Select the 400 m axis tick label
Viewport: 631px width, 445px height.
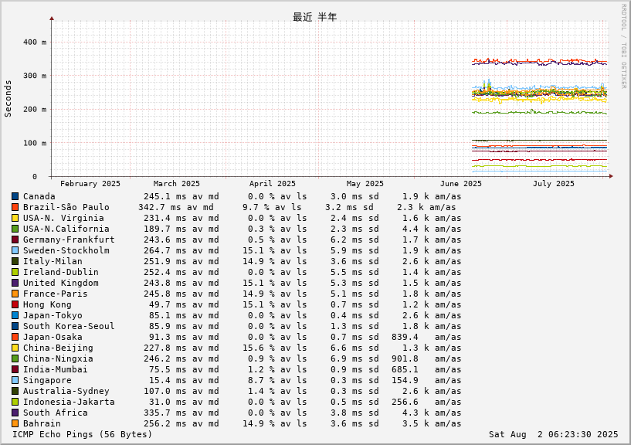35,42
